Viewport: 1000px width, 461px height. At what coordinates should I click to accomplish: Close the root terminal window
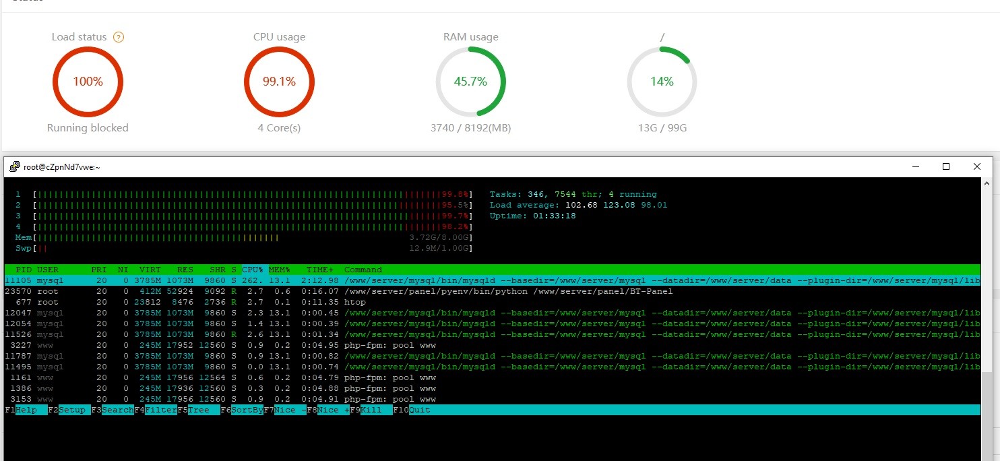(x=976, y=166)
